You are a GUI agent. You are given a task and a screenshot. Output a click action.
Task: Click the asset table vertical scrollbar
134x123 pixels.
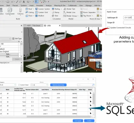[x=94, y=99]
